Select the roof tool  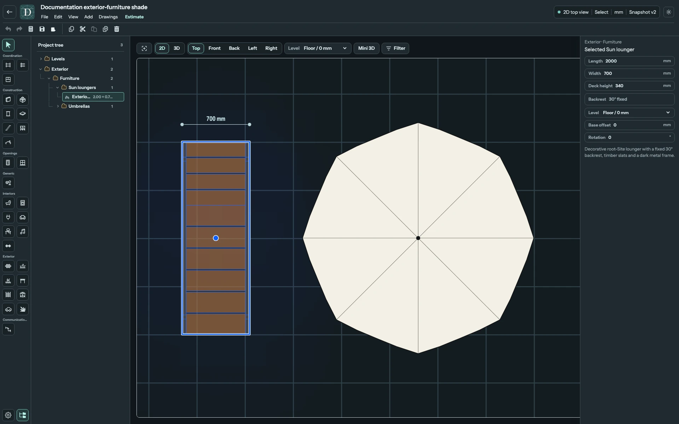[8, 142]
